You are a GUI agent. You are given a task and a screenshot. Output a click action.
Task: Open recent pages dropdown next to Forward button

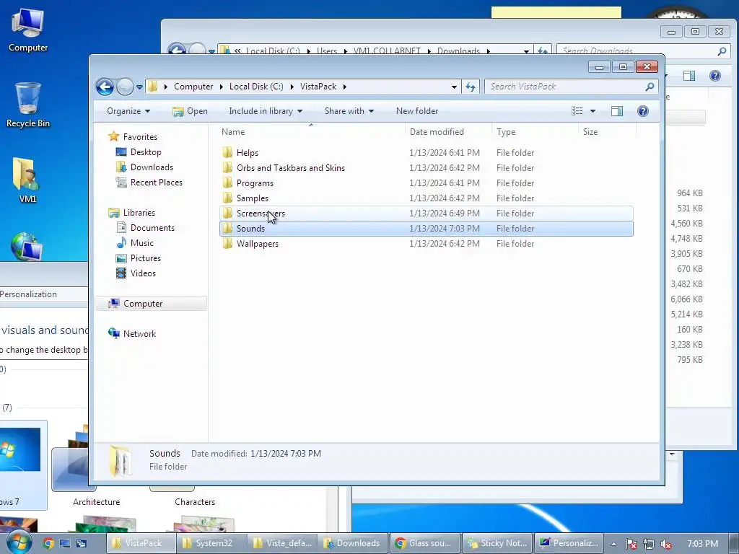(x=139, y=87)
